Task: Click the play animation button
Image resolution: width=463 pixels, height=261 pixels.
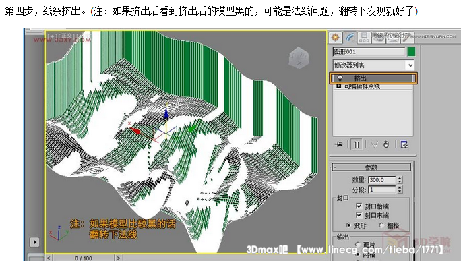Action: [x=34, y=242]
